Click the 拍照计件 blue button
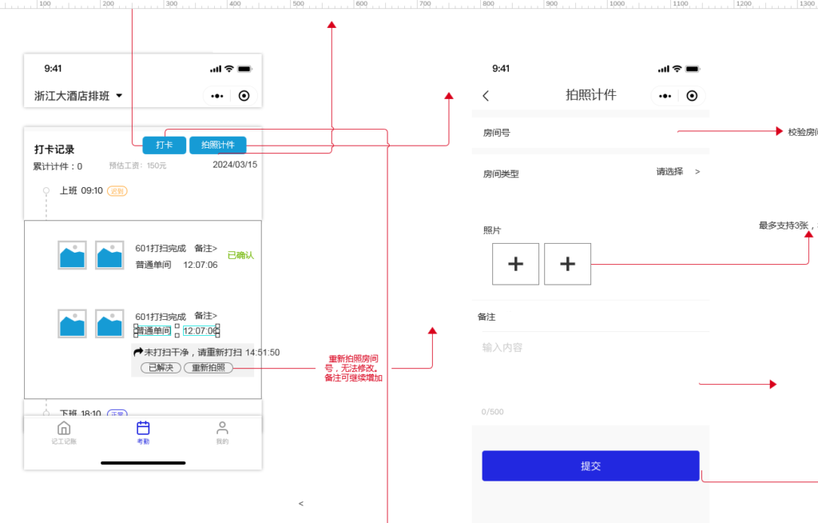The height and width of the screenshot is (523, 818). (217, 146)
